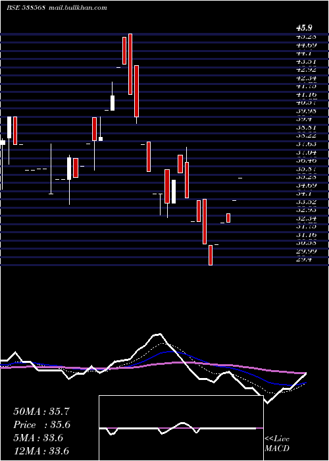This screenshot has height=461, width=329.
Task: Select the 44.69 price axis label
Action: [307, 45]
